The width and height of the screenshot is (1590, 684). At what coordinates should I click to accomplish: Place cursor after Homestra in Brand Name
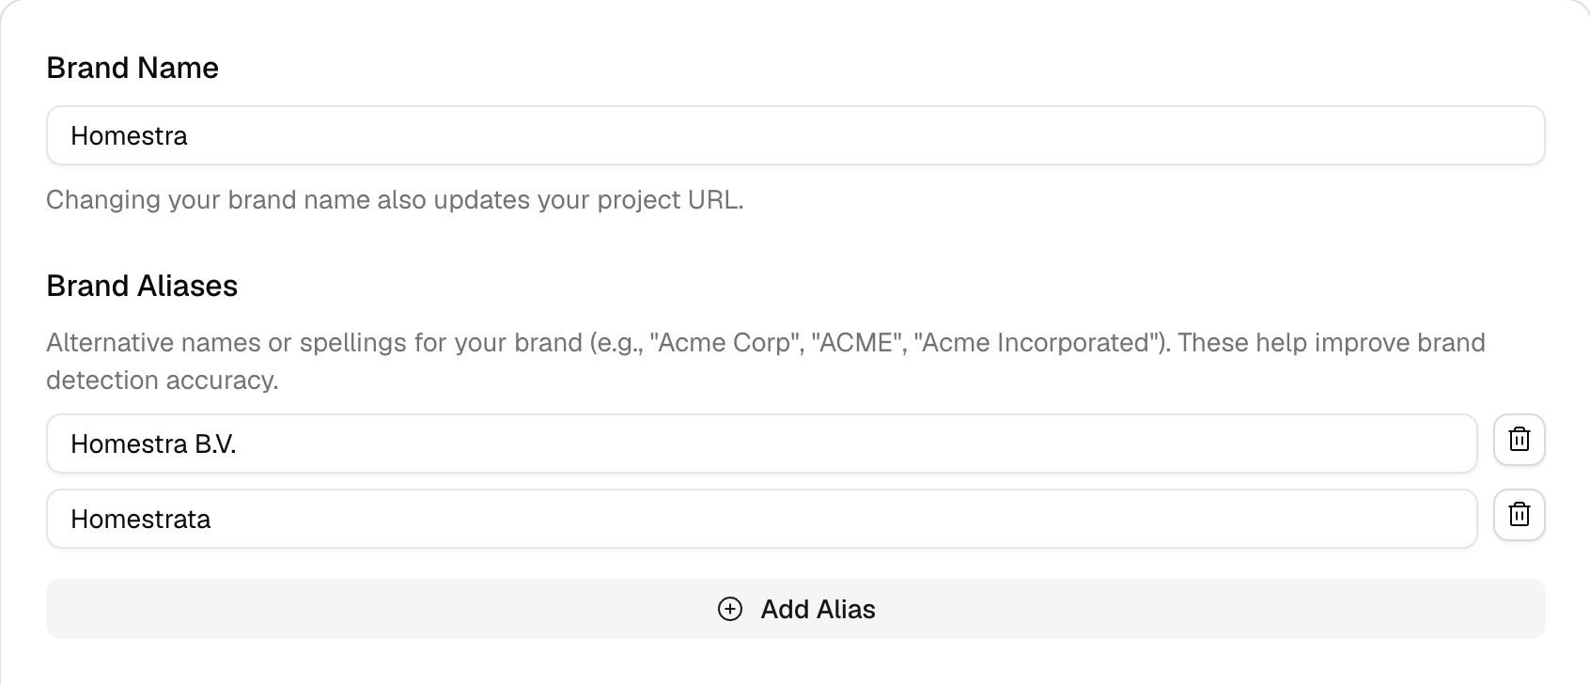point(189,136)
